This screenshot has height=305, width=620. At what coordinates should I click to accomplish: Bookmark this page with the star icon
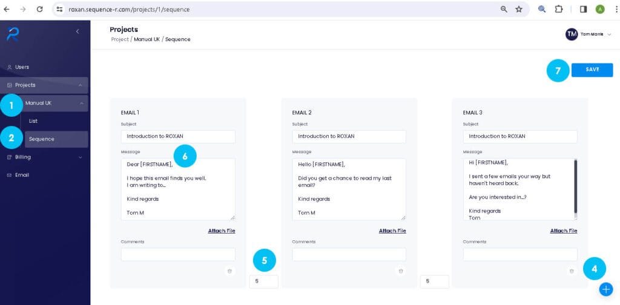click(519, 9)
